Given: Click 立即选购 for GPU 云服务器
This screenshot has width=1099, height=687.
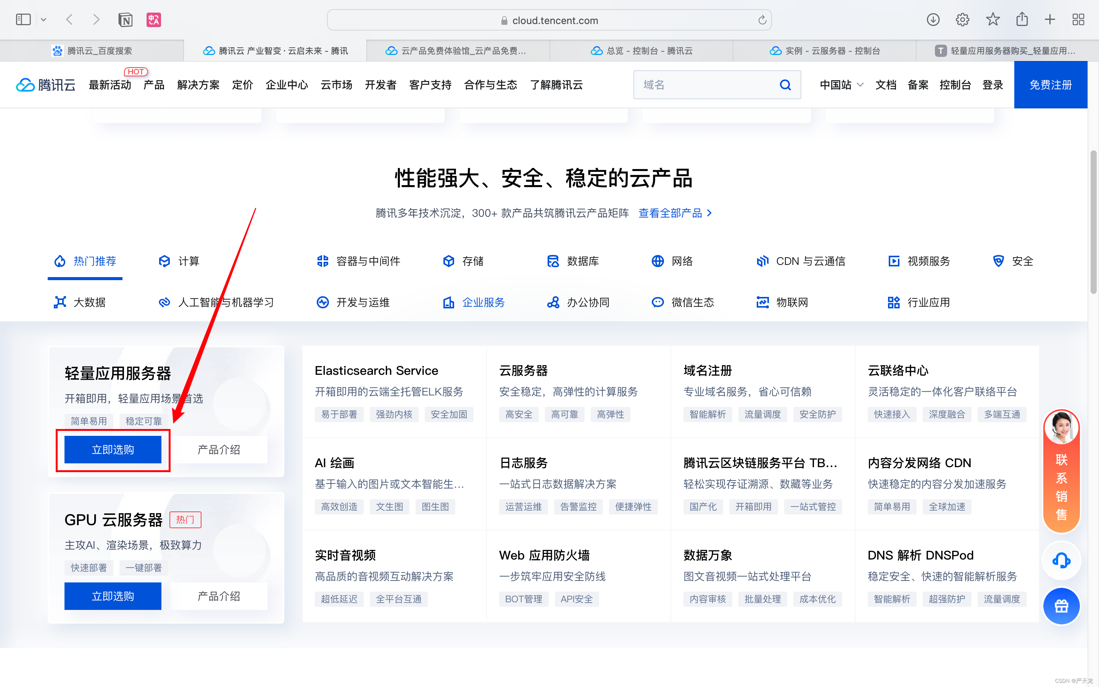Looking at the screenshot, I should (x=113, y=596).
